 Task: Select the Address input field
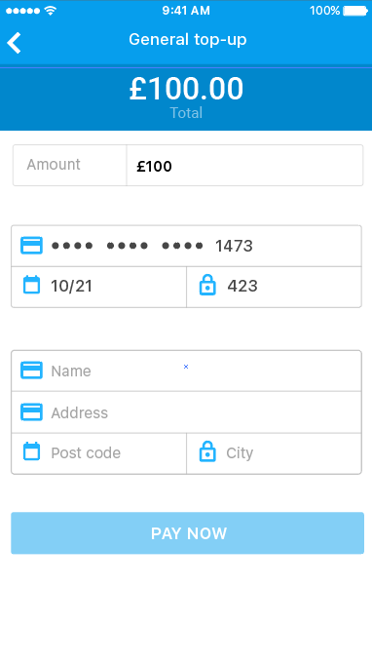186,412
